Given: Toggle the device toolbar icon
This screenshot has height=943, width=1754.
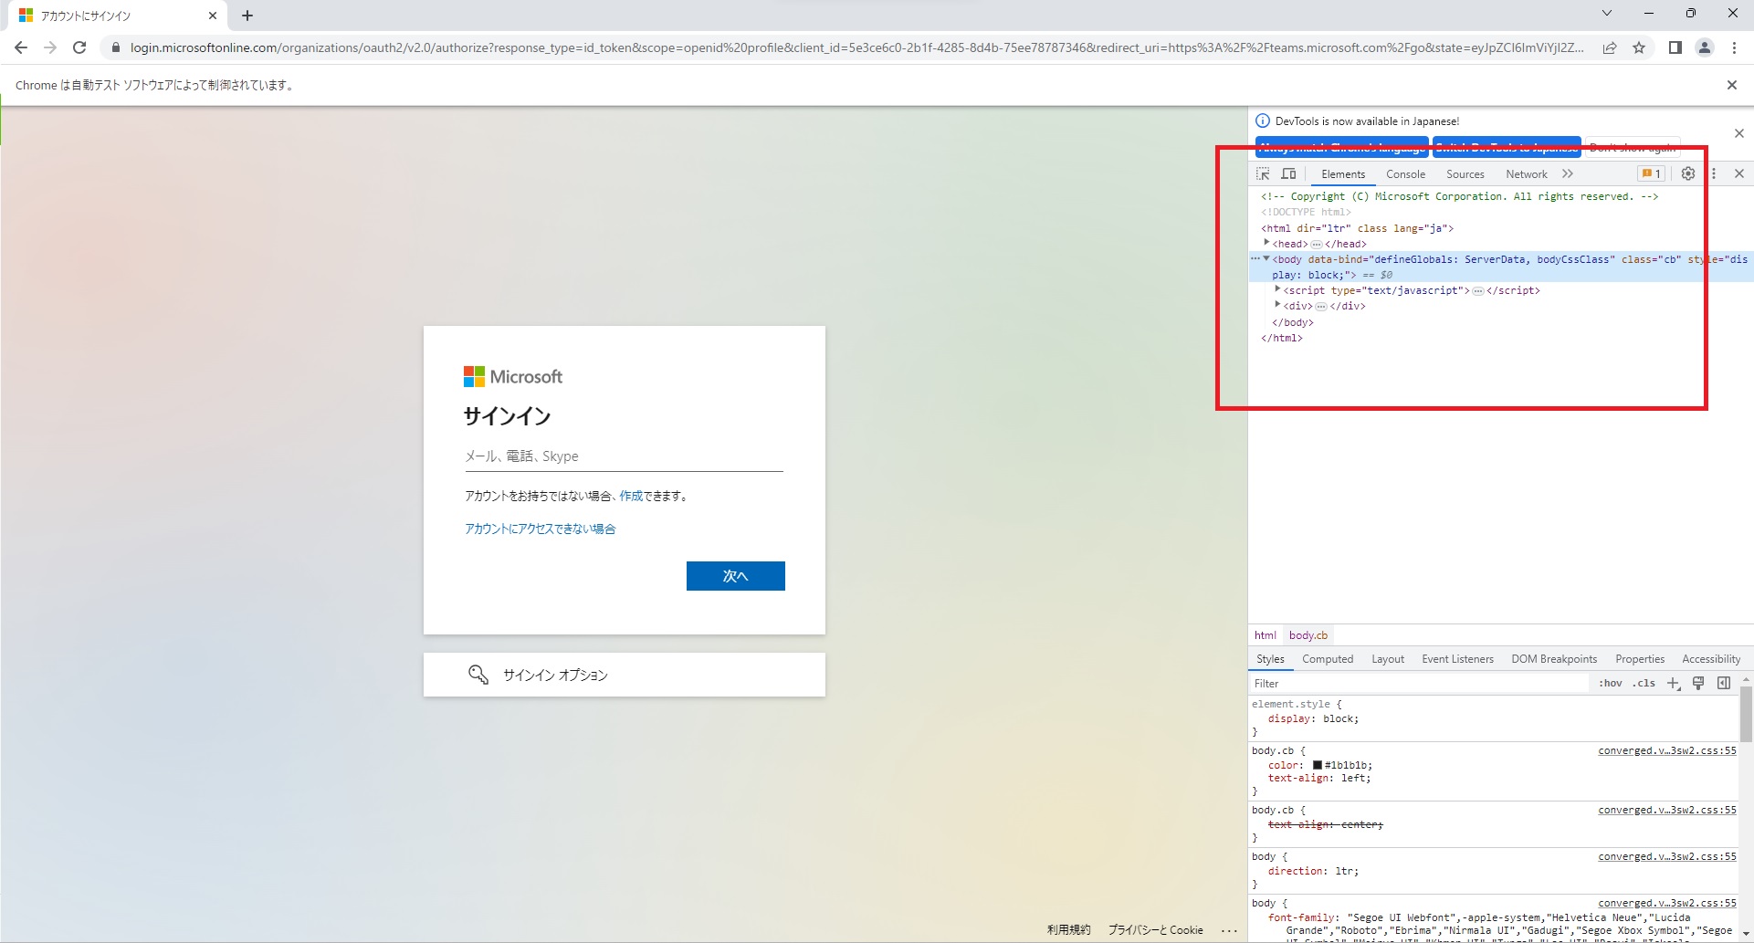Looking at the screenshot, I should tap(1288, 173).
